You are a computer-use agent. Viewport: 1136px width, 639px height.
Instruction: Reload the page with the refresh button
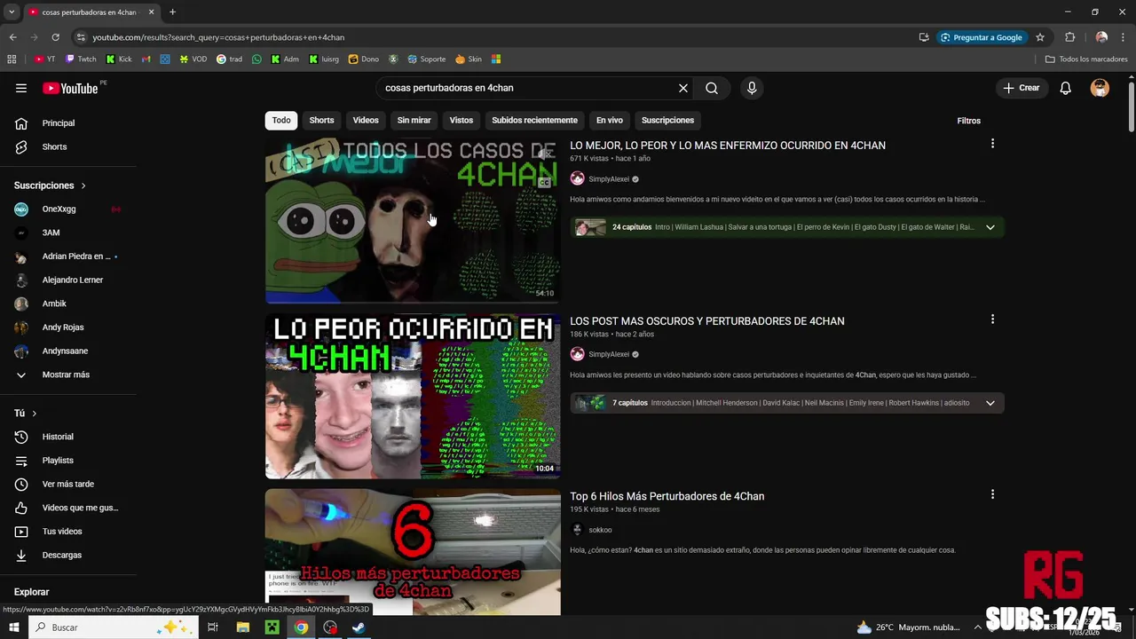tap(55, 37)
